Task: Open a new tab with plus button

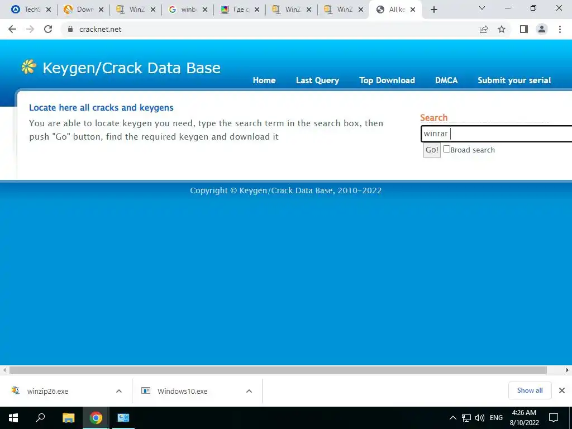Action: (433, 9)
